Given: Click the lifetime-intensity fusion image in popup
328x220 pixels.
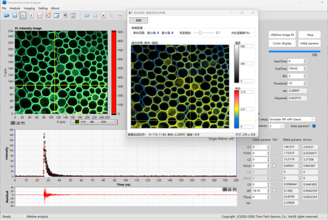Looking at the screenshot, I should point(180,87).
